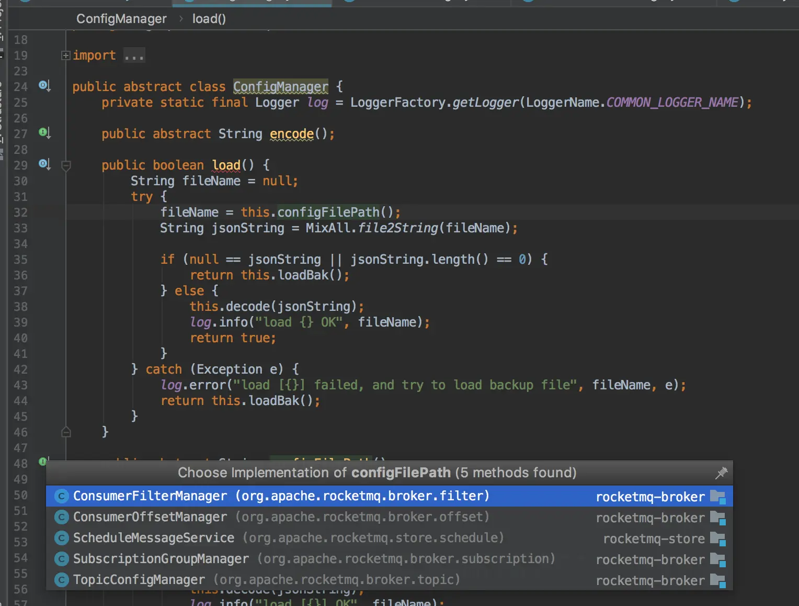Click catch keyword on line 42

[164, 369]
